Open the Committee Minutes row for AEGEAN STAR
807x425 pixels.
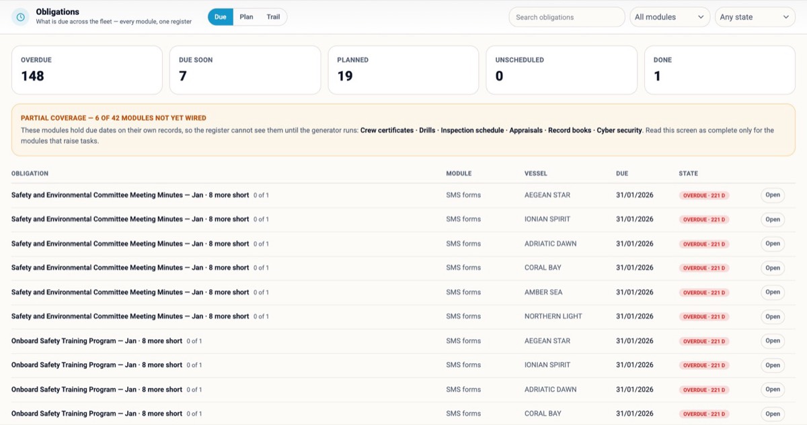coord(773,195)
